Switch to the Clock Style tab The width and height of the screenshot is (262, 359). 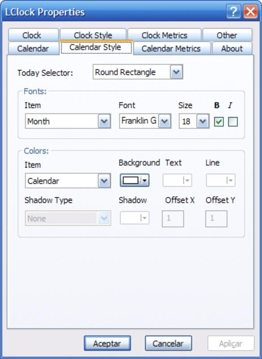pos(93,35)
